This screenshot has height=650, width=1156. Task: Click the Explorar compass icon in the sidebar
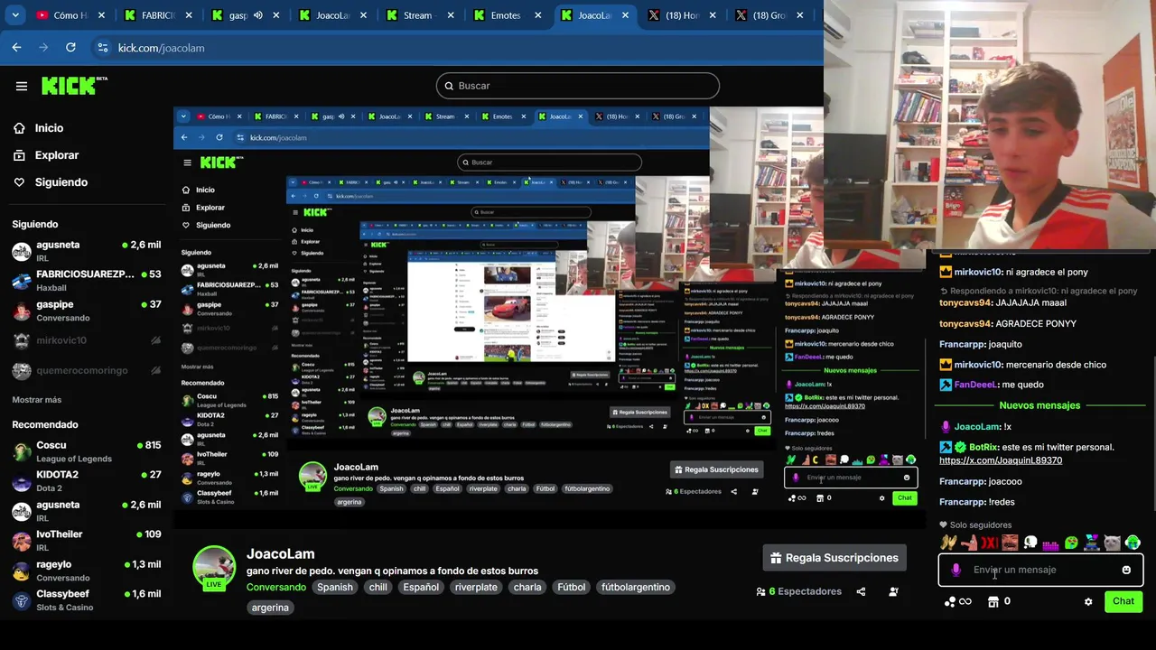click(x=19, y=155)
